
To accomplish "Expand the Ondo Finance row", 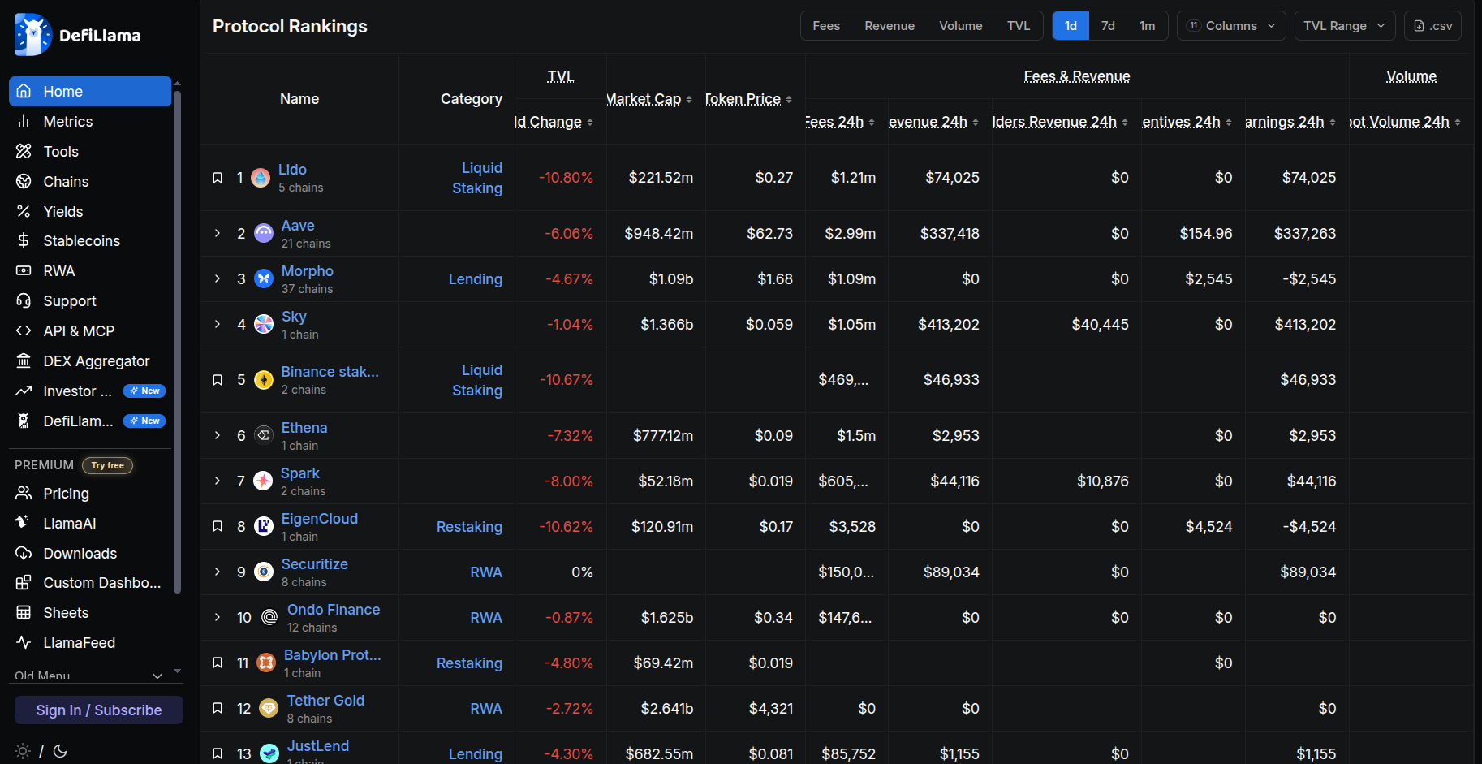I will coord(218,618).
